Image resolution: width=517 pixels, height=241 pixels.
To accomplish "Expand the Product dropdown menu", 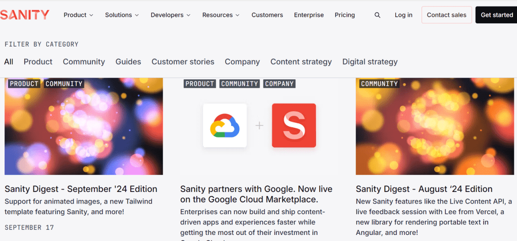I will [78, 15].
